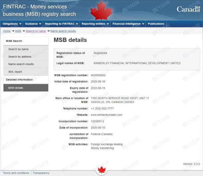
Task: Click jurisdiction value Federal (Canada)
Action: click(x=102, y=134)
